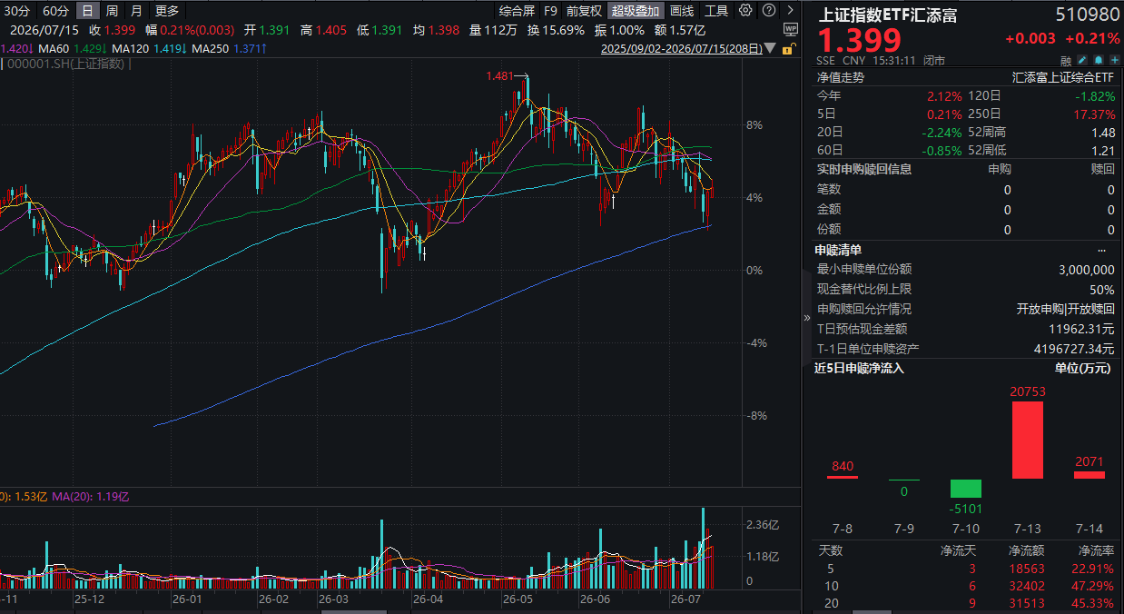This screenshot has width=1124, height=614.
Task: Open the help question mark icon
Action: pos(769,10)
